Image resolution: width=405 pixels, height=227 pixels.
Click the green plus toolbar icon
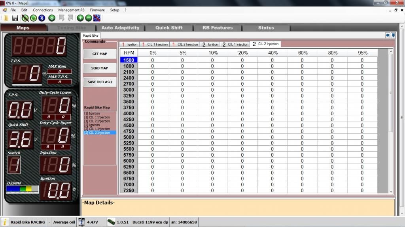[x=80, y=18]
